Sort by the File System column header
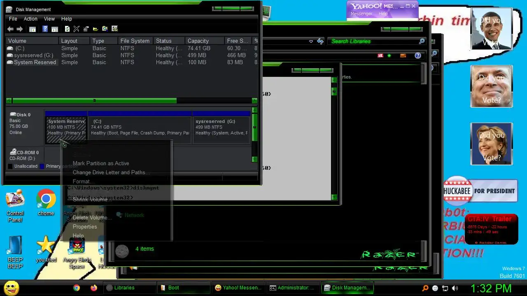 [135, 41]
